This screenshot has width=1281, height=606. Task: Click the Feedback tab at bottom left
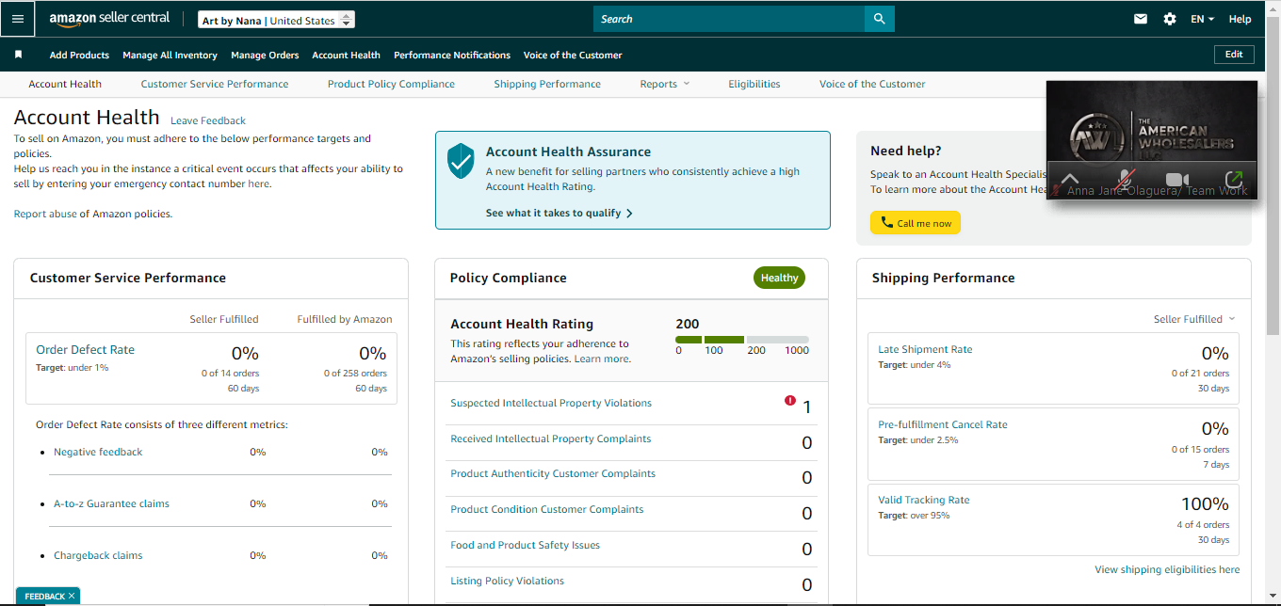pyautogui.click(x=44, y=596)
